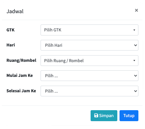Click the Mulai Jam Ke label
Screen dimensions: 145x129
20,75
